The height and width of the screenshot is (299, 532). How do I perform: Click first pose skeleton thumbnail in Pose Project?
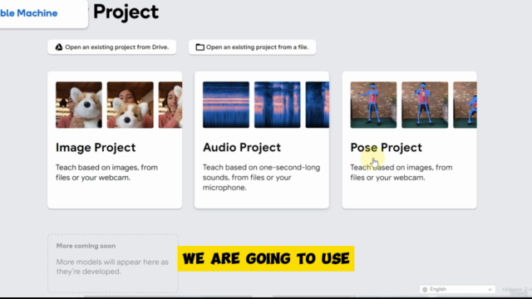pyautogui.click(x=373, y=105)
